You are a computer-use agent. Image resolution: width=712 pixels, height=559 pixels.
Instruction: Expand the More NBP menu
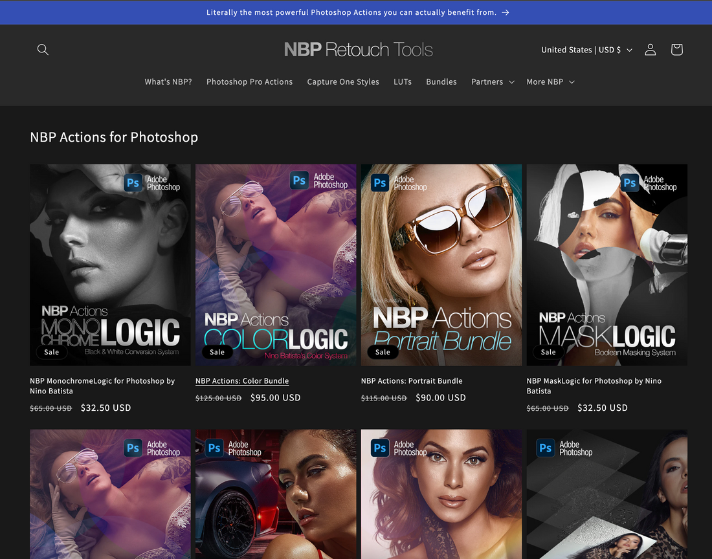click(550, 82)
